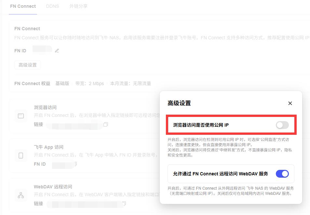Copy the 浏览器访问 link

coord(106,124)
